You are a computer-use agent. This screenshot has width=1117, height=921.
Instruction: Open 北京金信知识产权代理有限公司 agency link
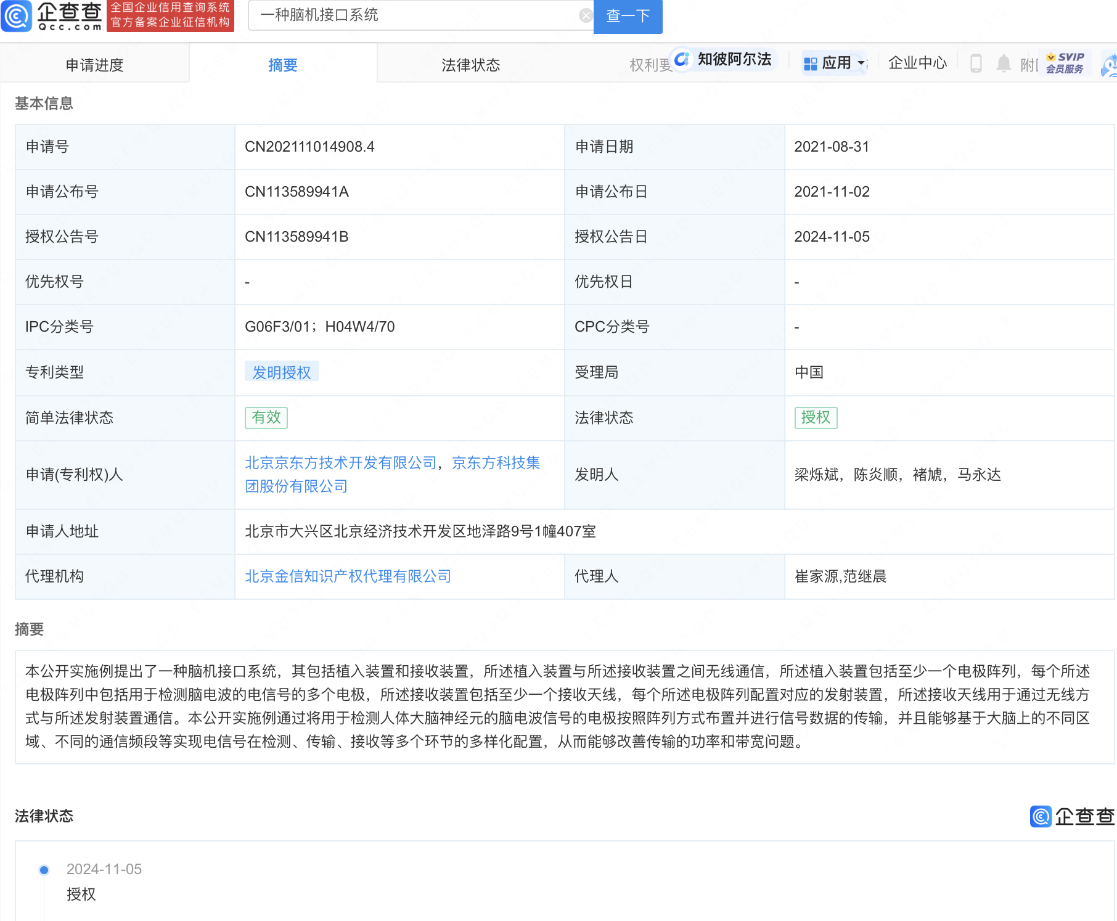coord(348,576)
